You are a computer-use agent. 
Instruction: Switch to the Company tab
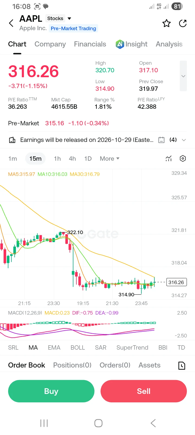(50, 44)
